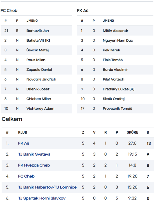Select player row Nguyen Nam Duc
Screen dimensions: 154x203
(115, 40)
